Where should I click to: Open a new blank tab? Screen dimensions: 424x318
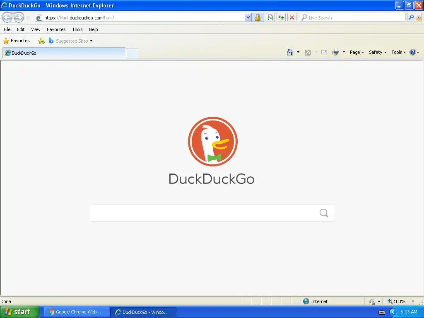132,53
